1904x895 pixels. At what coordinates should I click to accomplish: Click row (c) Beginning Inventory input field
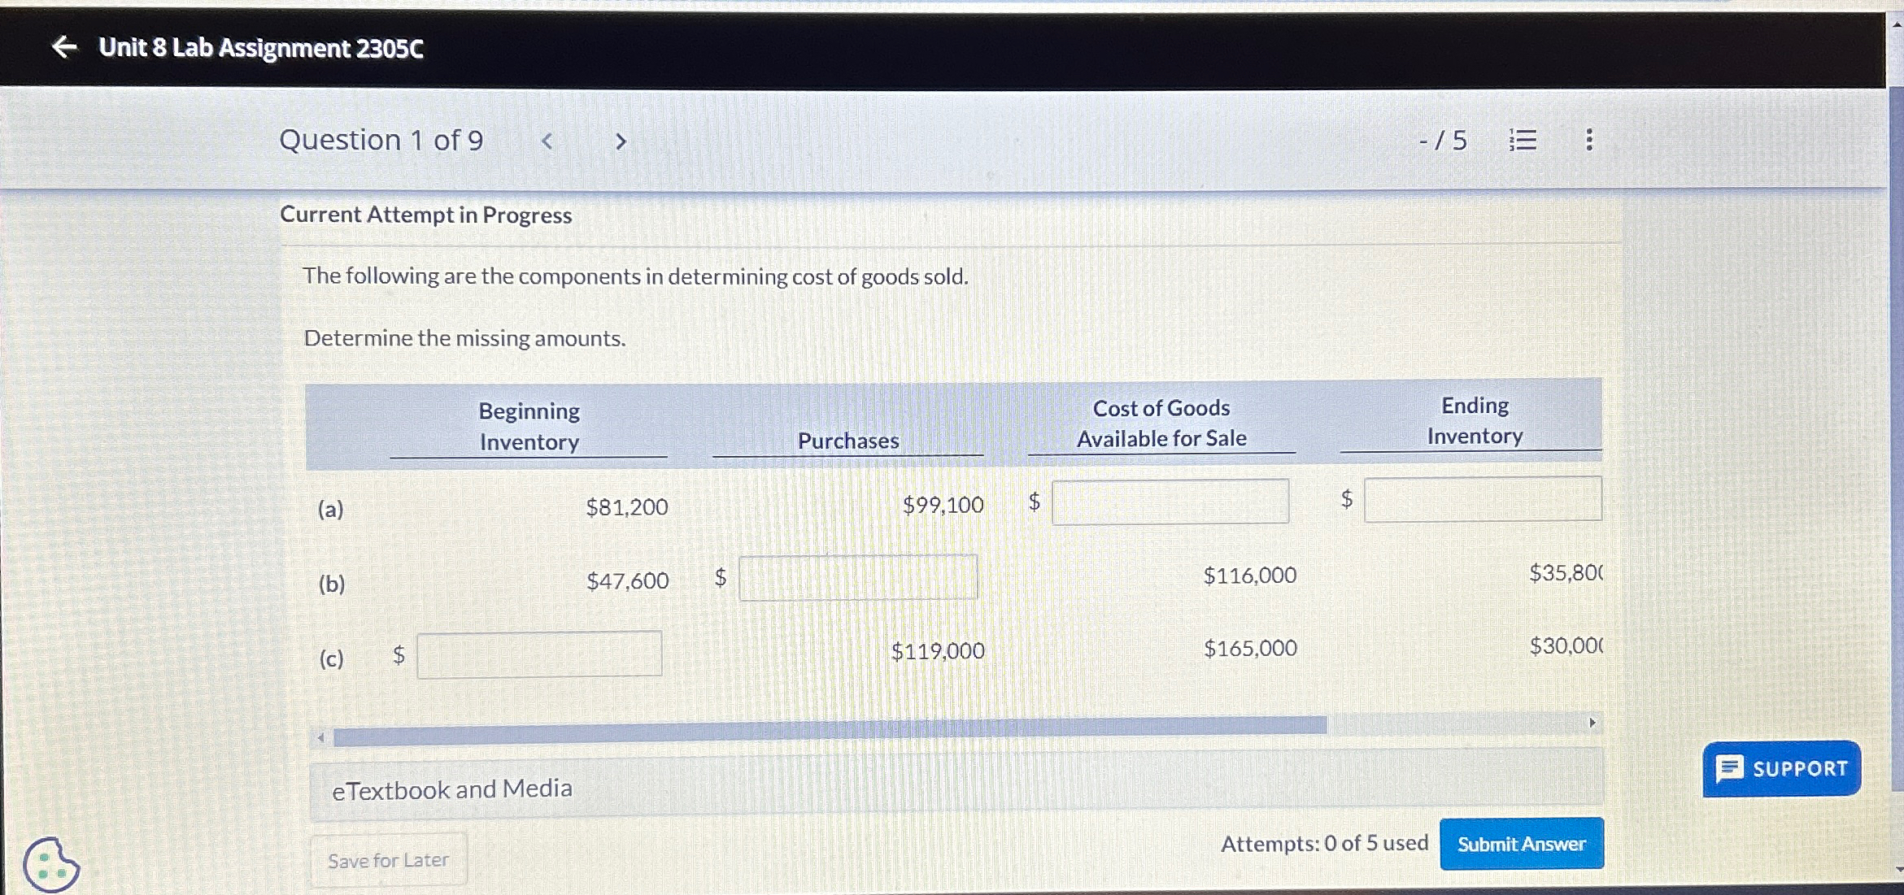(x=538, y=654)
